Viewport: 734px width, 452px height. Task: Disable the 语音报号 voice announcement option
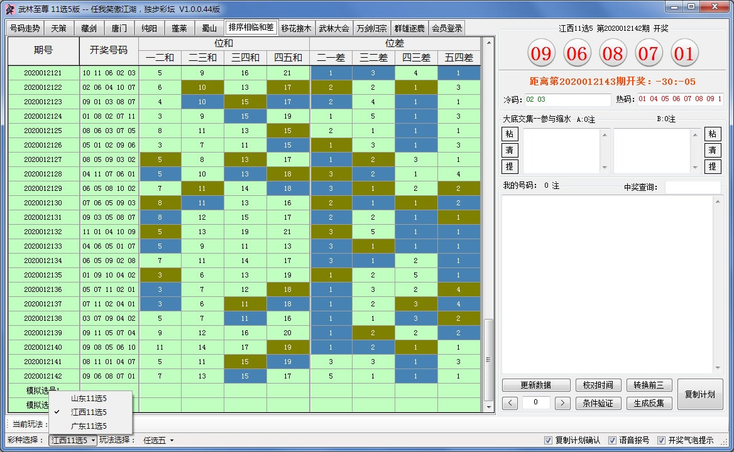(x=613, y=440)
